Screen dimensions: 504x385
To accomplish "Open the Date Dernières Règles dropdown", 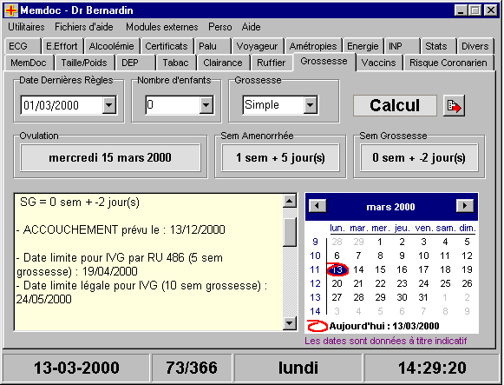I will coord(109,105).
